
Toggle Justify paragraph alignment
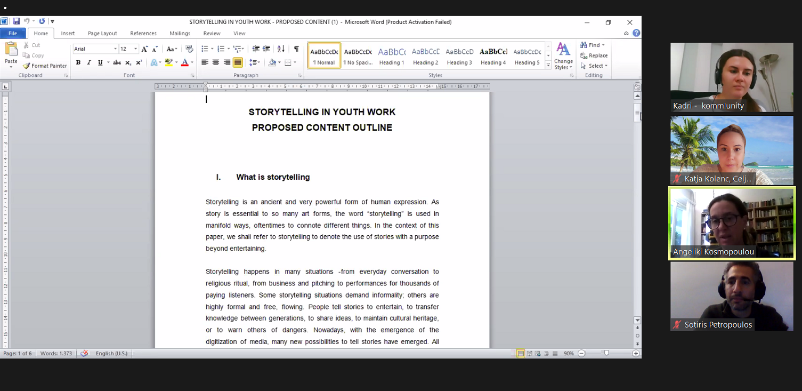click(x=238, y=62)
